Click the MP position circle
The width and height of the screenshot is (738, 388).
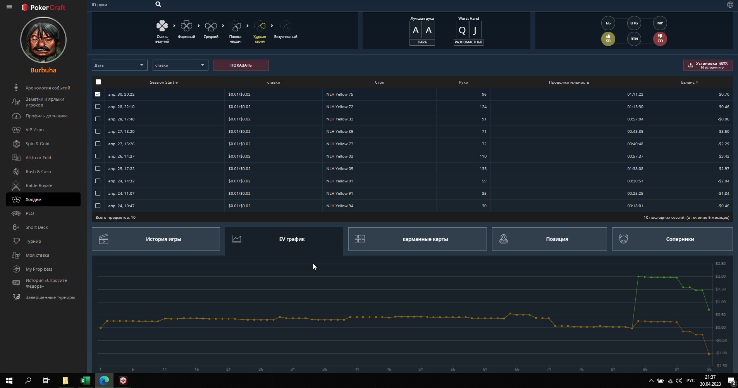pyautogui.click(x=660, y=23)
